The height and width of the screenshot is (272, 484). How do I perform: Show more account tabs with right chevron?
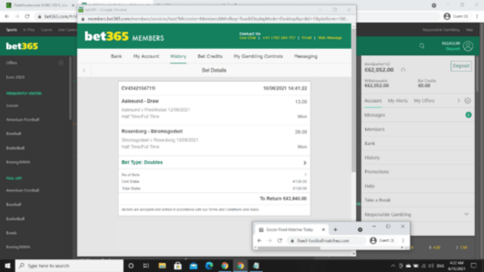[458, 101]
